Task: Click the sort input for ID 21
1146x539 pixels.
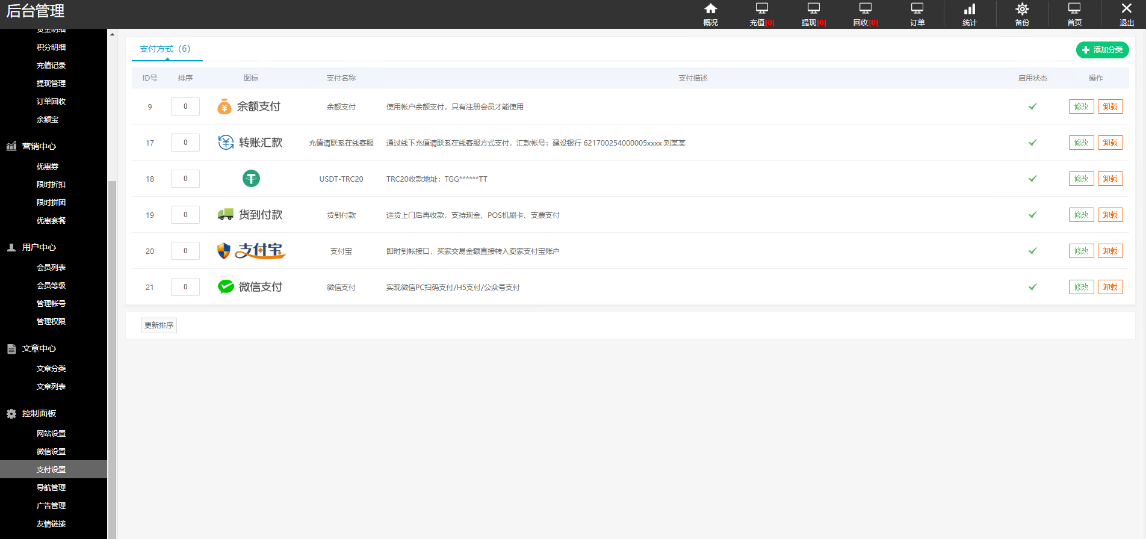Action: pyautogui.click(x=185, y=287)
